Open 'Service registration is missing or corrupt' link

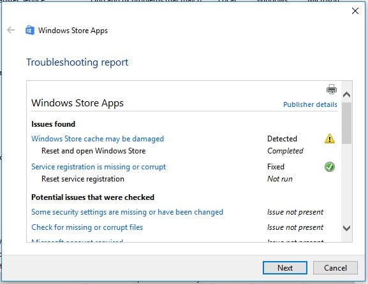99,167
